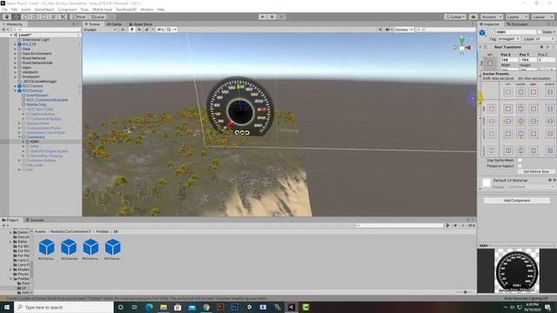Click the Add Component button
557x313 pixels.
(x=517, y=201)
